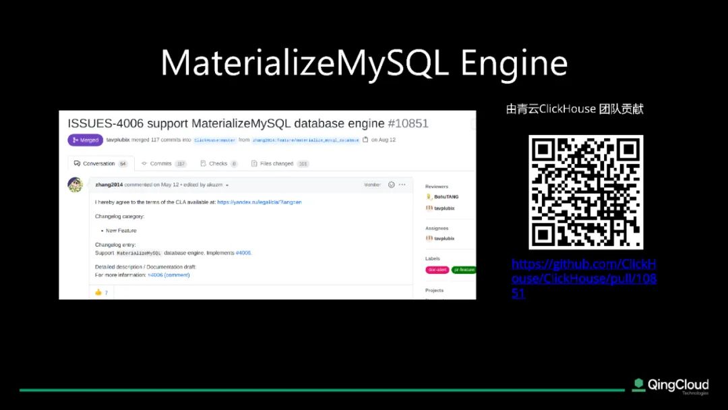Click tavplubix in the merged-by line
This screenshot has width=728, height=410.
coord(118,140)
